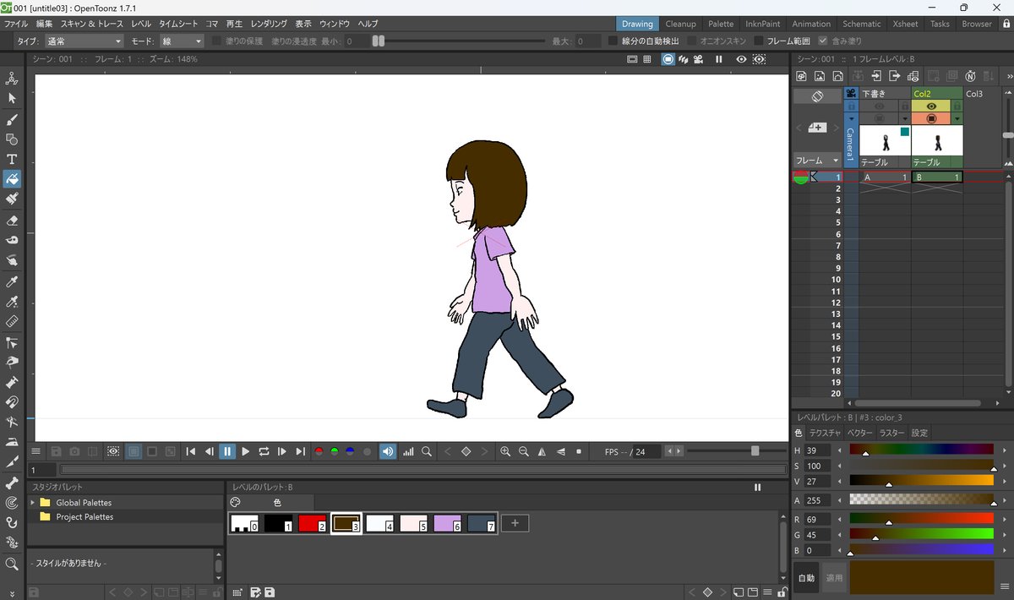This screenshot has height=600, width=1014.
Task: Click the Loop playback icon
Action: tap(264, 452)
